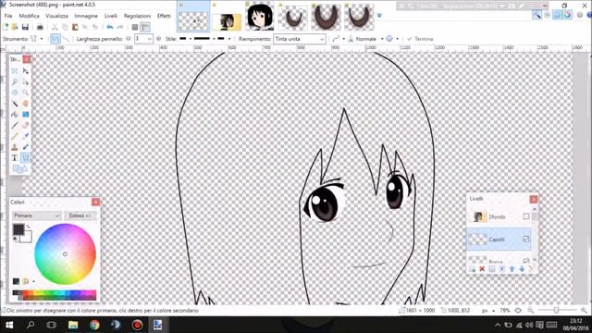The height and width of the screenshot is (333, 592).
Task: Select the Capelli layer row
Action: click(499, 239)
